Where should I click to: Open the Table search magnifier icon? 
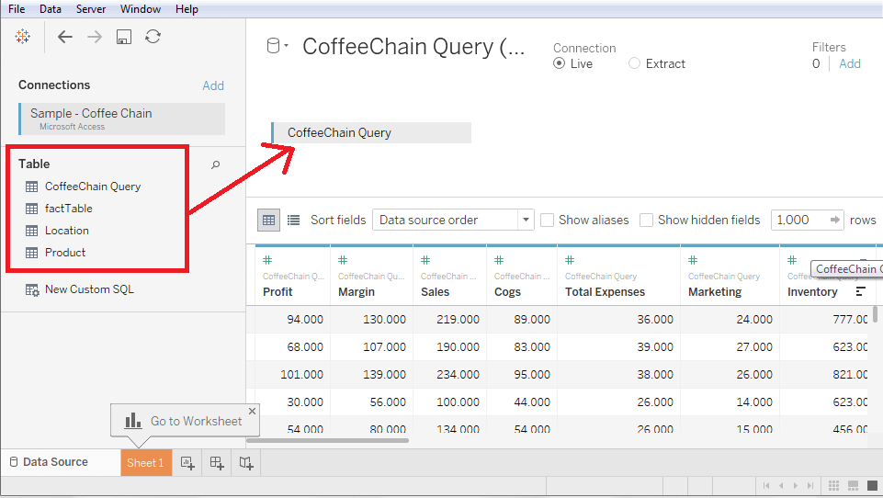pyautogui.click(x=215, y=164)
